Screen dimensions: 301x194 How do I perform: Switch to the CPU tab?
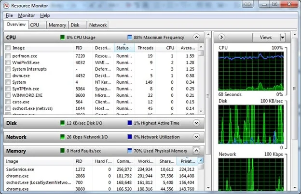click(x=37, y=25)
